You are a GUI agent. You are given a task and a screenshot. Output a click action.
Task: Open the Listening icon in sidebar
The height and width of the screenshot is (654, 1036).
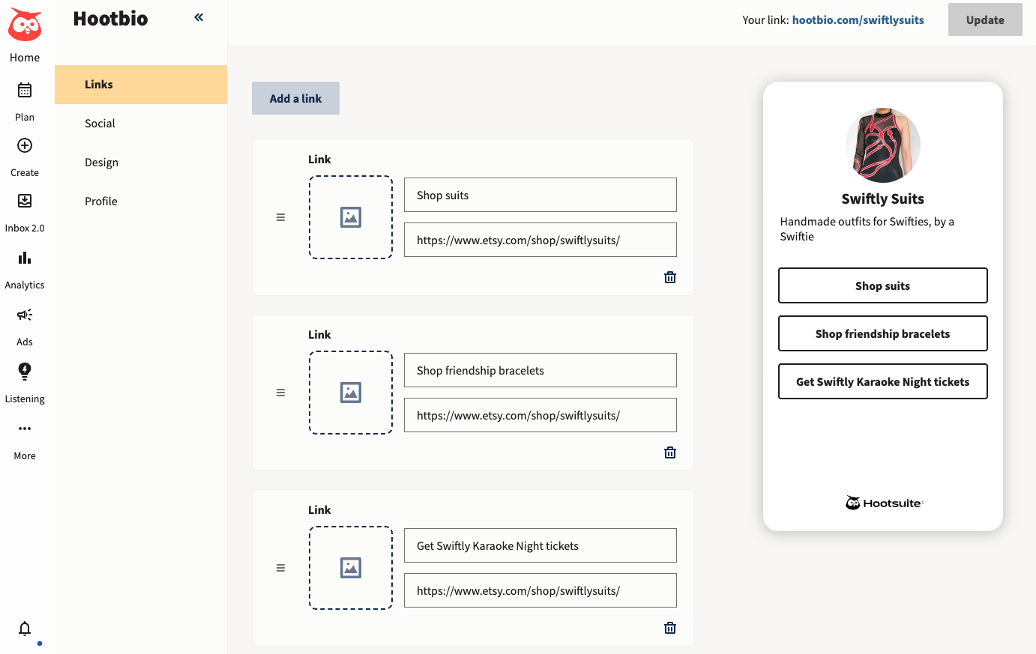(25, 372)
